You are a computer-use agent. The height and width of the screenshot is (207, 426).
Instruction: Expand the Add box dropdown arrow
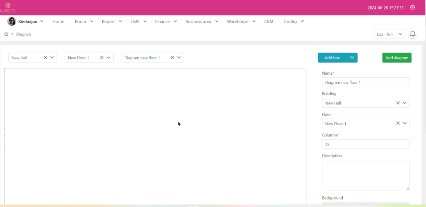pos(352,58)
